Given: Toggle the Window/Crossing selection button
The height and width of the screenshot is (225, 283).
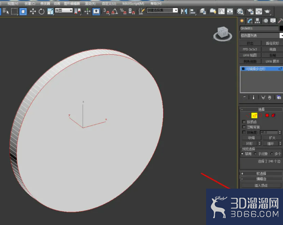Looking at the screenshot, I should tap(23, 11).
